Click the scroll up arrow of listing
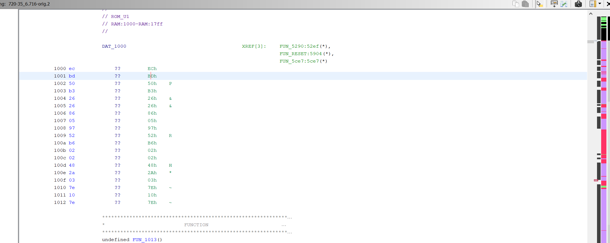The height and width of the screenshot is (243, 610). 591,14
